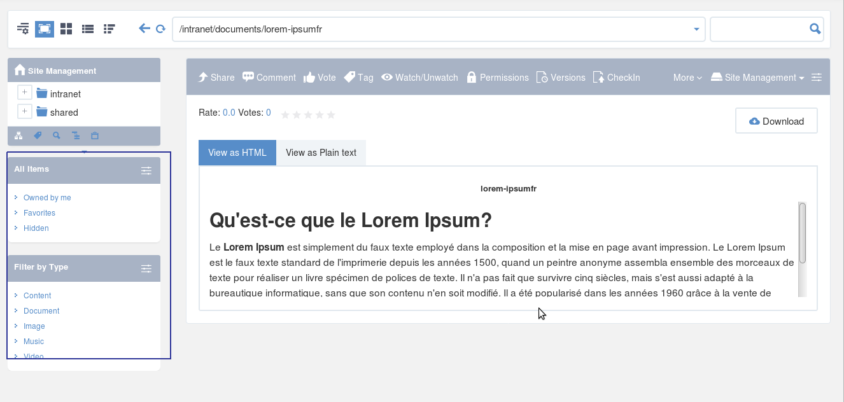Filter by Owned by me

(47, 198)
